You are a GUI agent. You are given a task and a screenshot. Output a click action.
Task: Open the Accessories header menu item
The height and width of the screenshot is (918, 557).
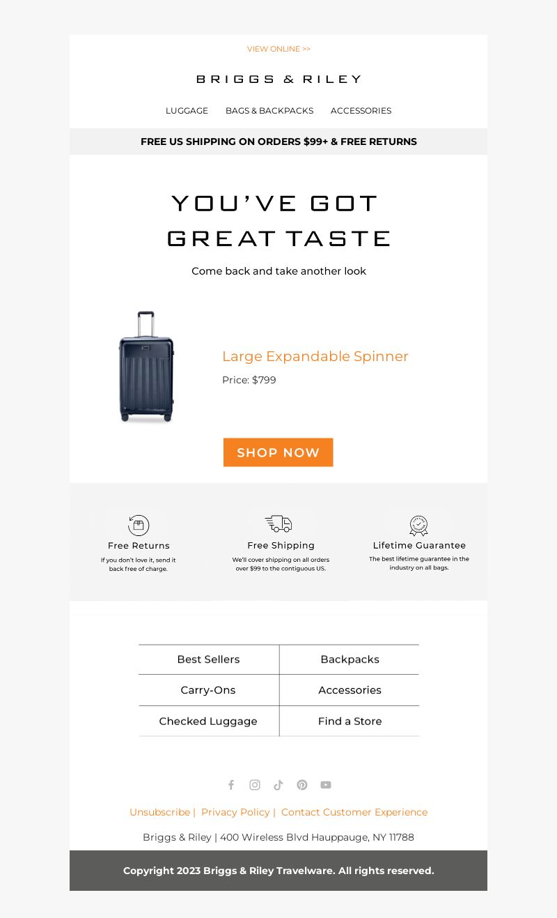[361, 111]
